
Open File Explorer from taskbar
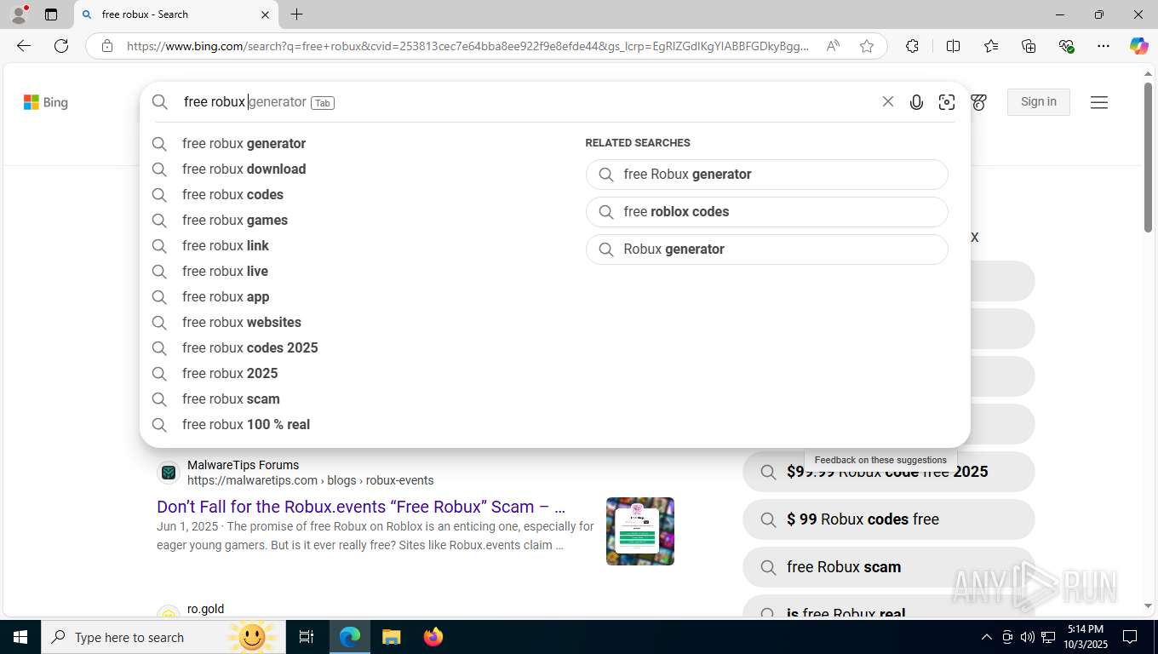[x=391, y=637]
